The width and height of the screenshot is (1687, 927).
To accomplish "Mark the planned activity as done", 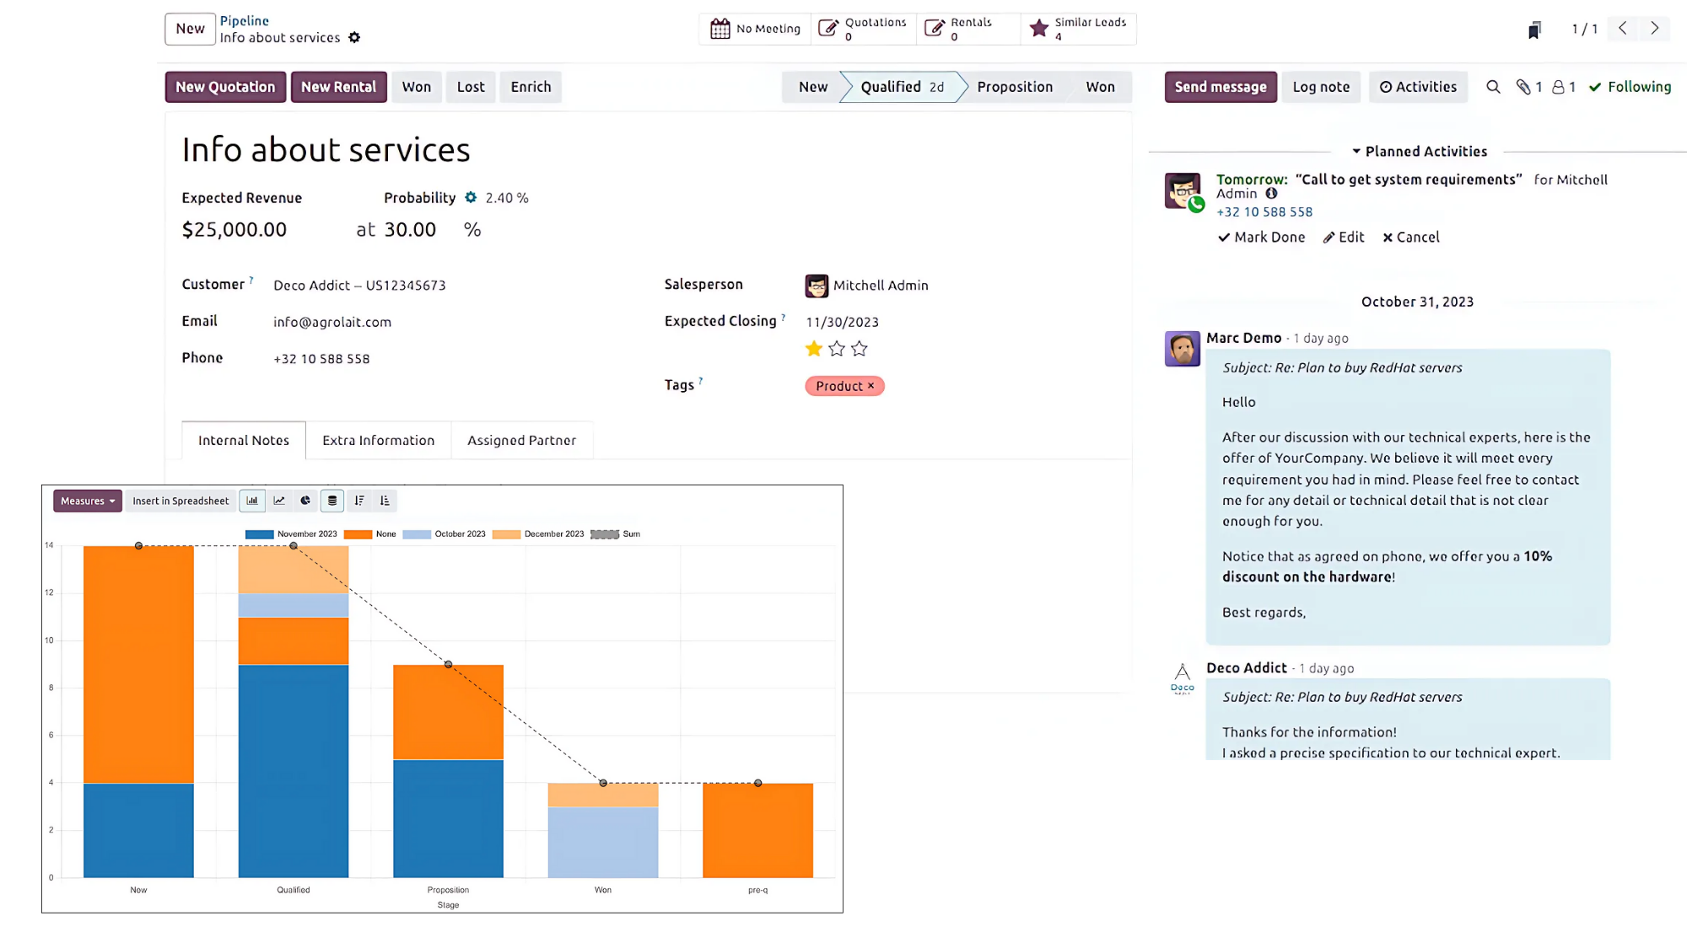I will 1261,238.
